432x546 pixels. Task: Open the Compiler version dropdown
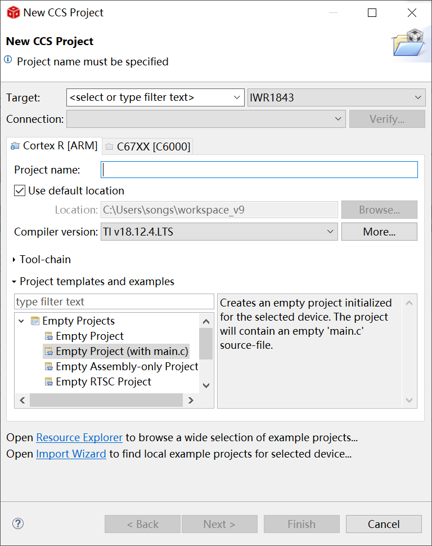click(x=330, y=232)
